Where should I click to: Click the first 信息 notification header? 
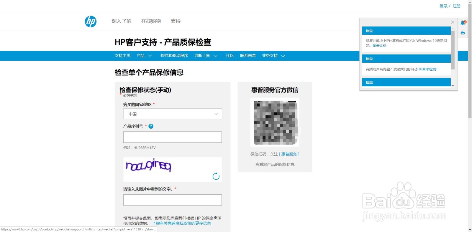[x=406, y=31]
